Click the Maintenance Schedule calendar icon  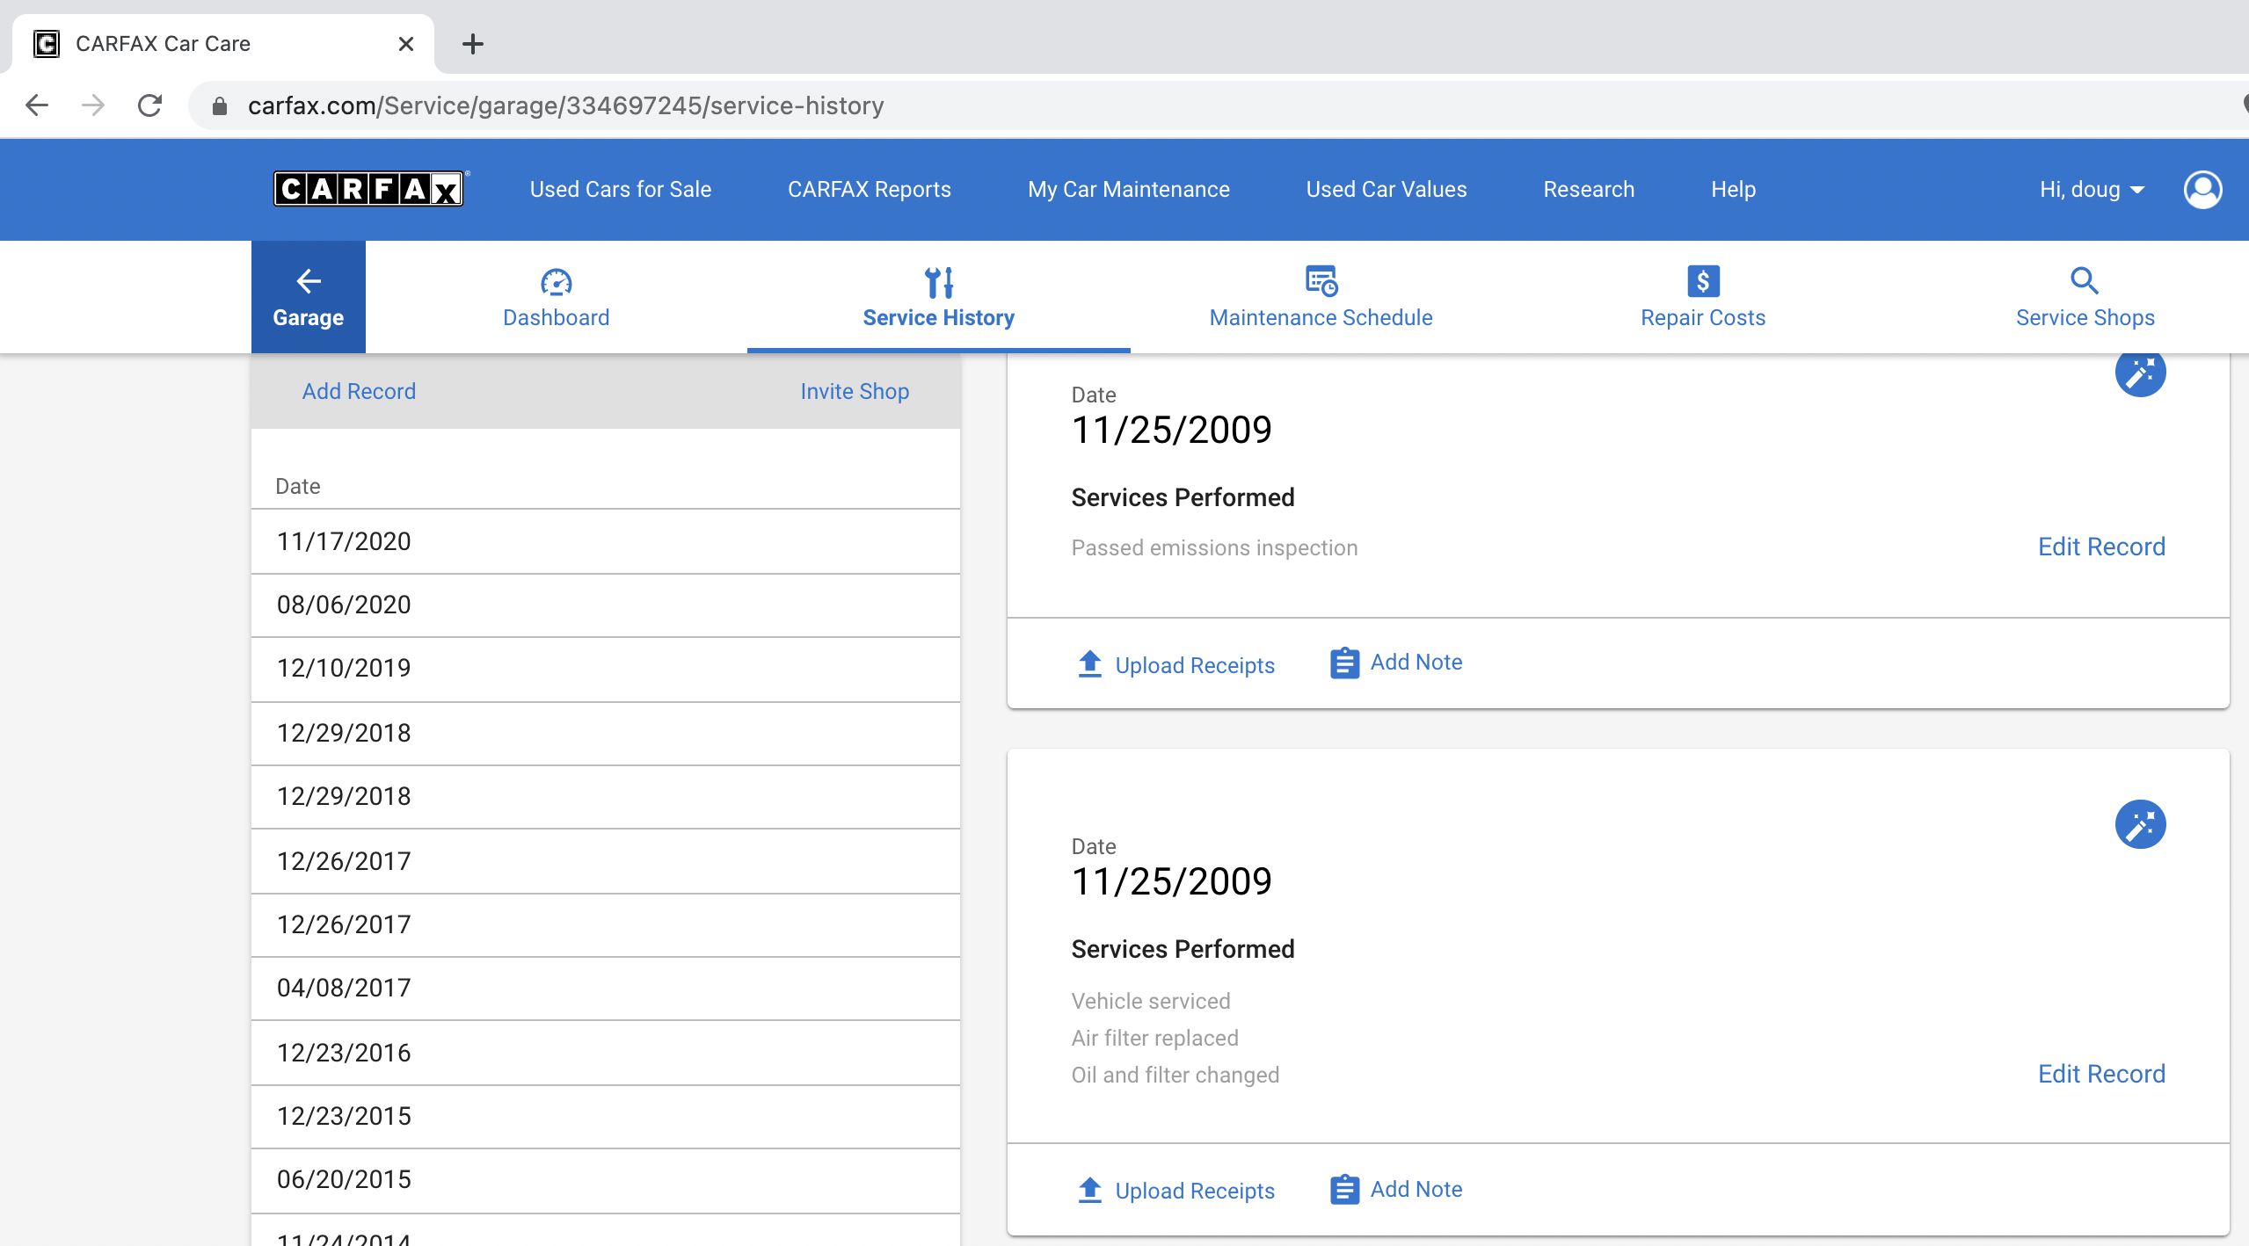tap(1321, 281)
